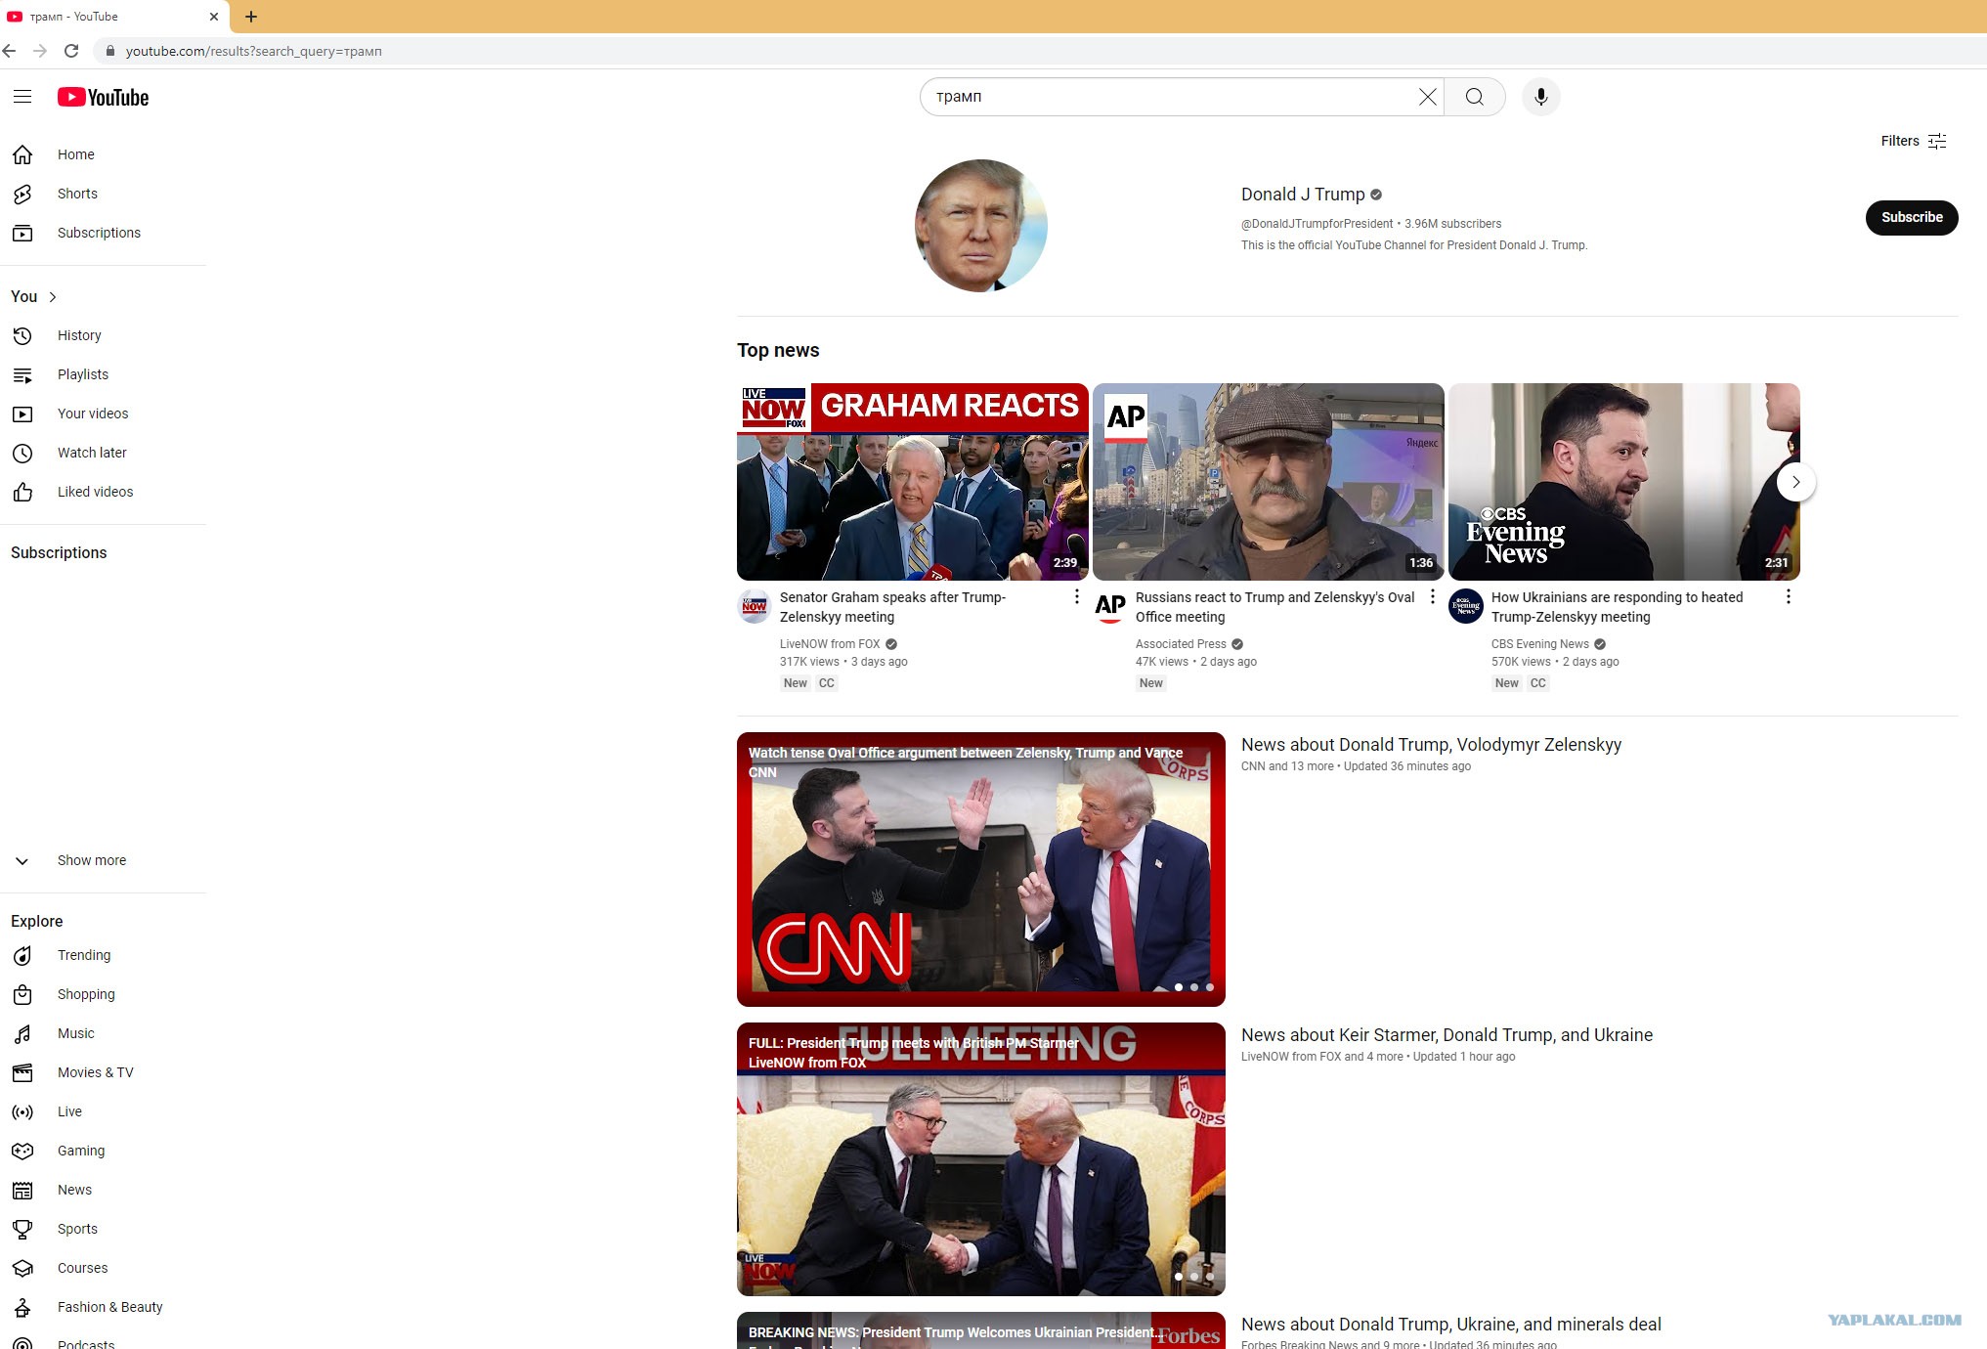The height and width of the screenshot is (1349, 1987).
Task: Open the CNN Oval Office argument thumbnail
Action: [980, 869]
